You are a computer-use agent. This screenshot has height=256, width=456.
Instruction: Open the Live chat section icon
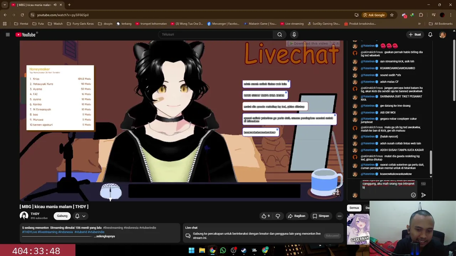[188, 235]
